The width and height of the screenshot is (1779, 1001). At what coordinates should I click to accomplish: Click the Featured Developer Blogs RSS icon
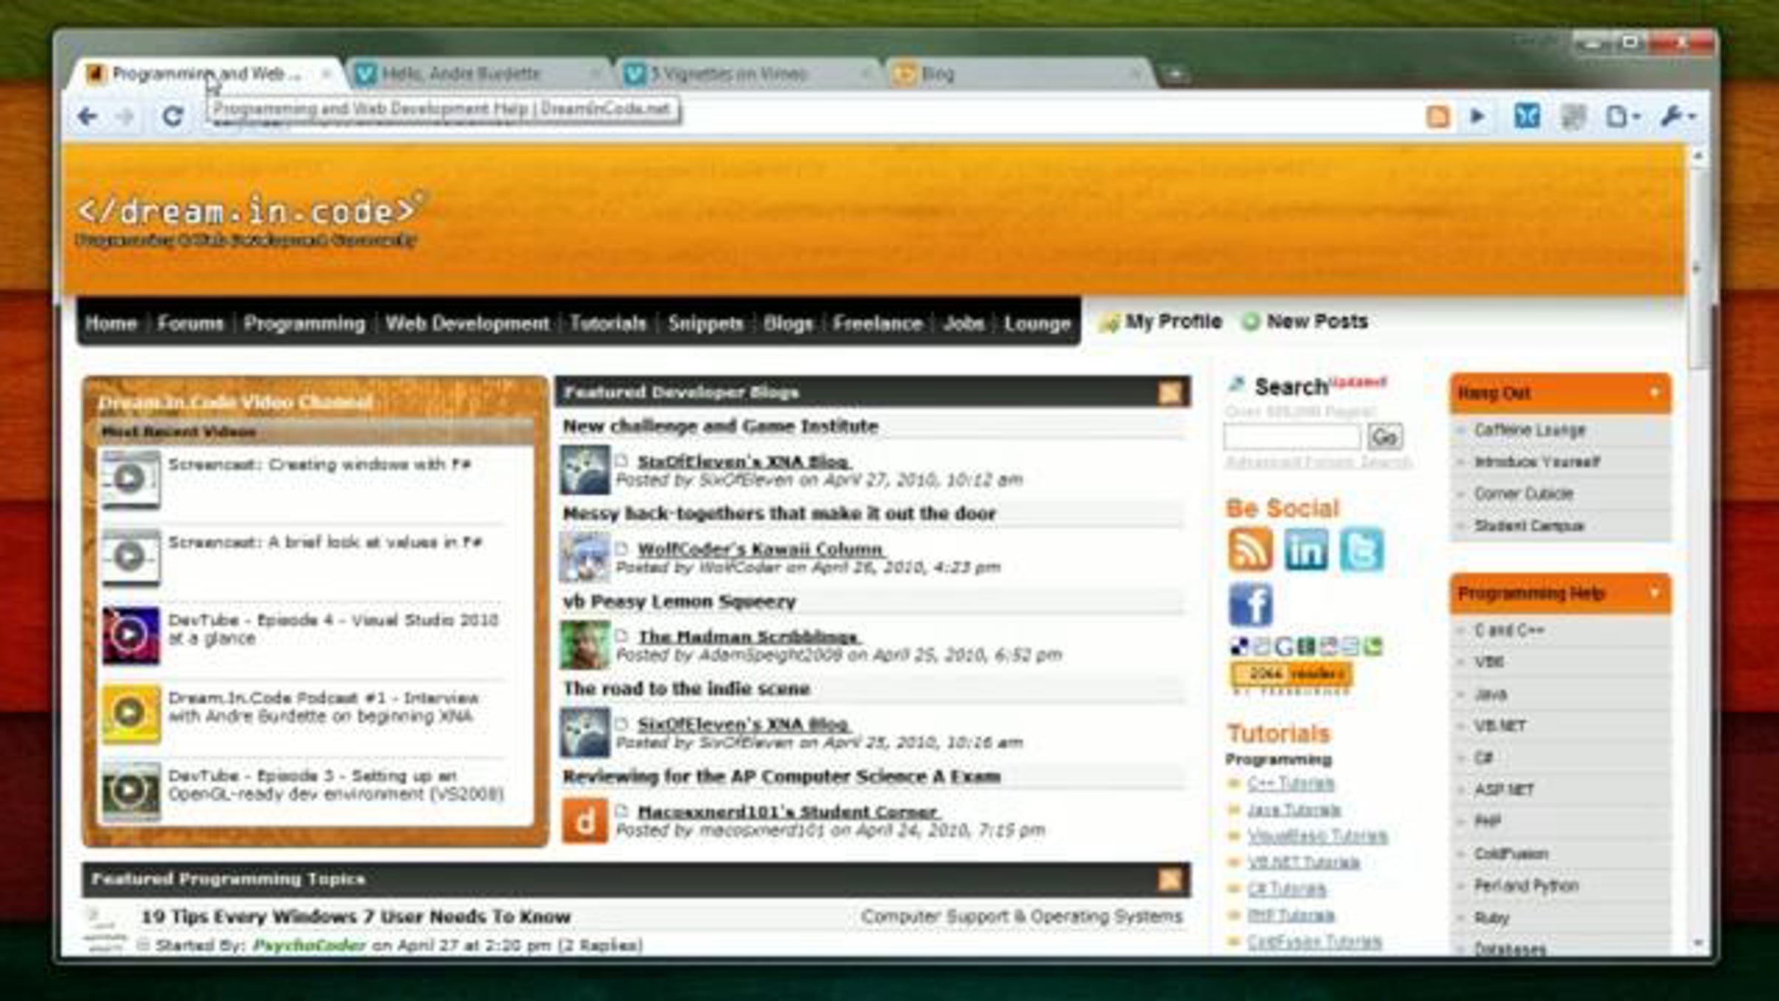click(x=1170, y=392)
